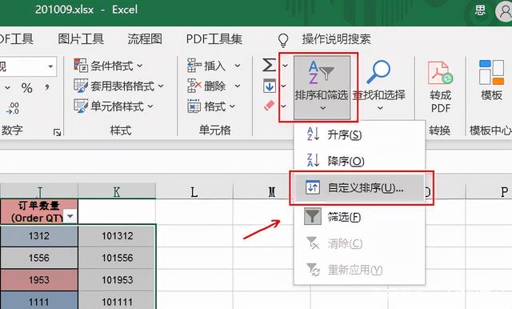Screen dimensions: 512x309
Task: Click cell containing 101556
Action: pos(117,258)
